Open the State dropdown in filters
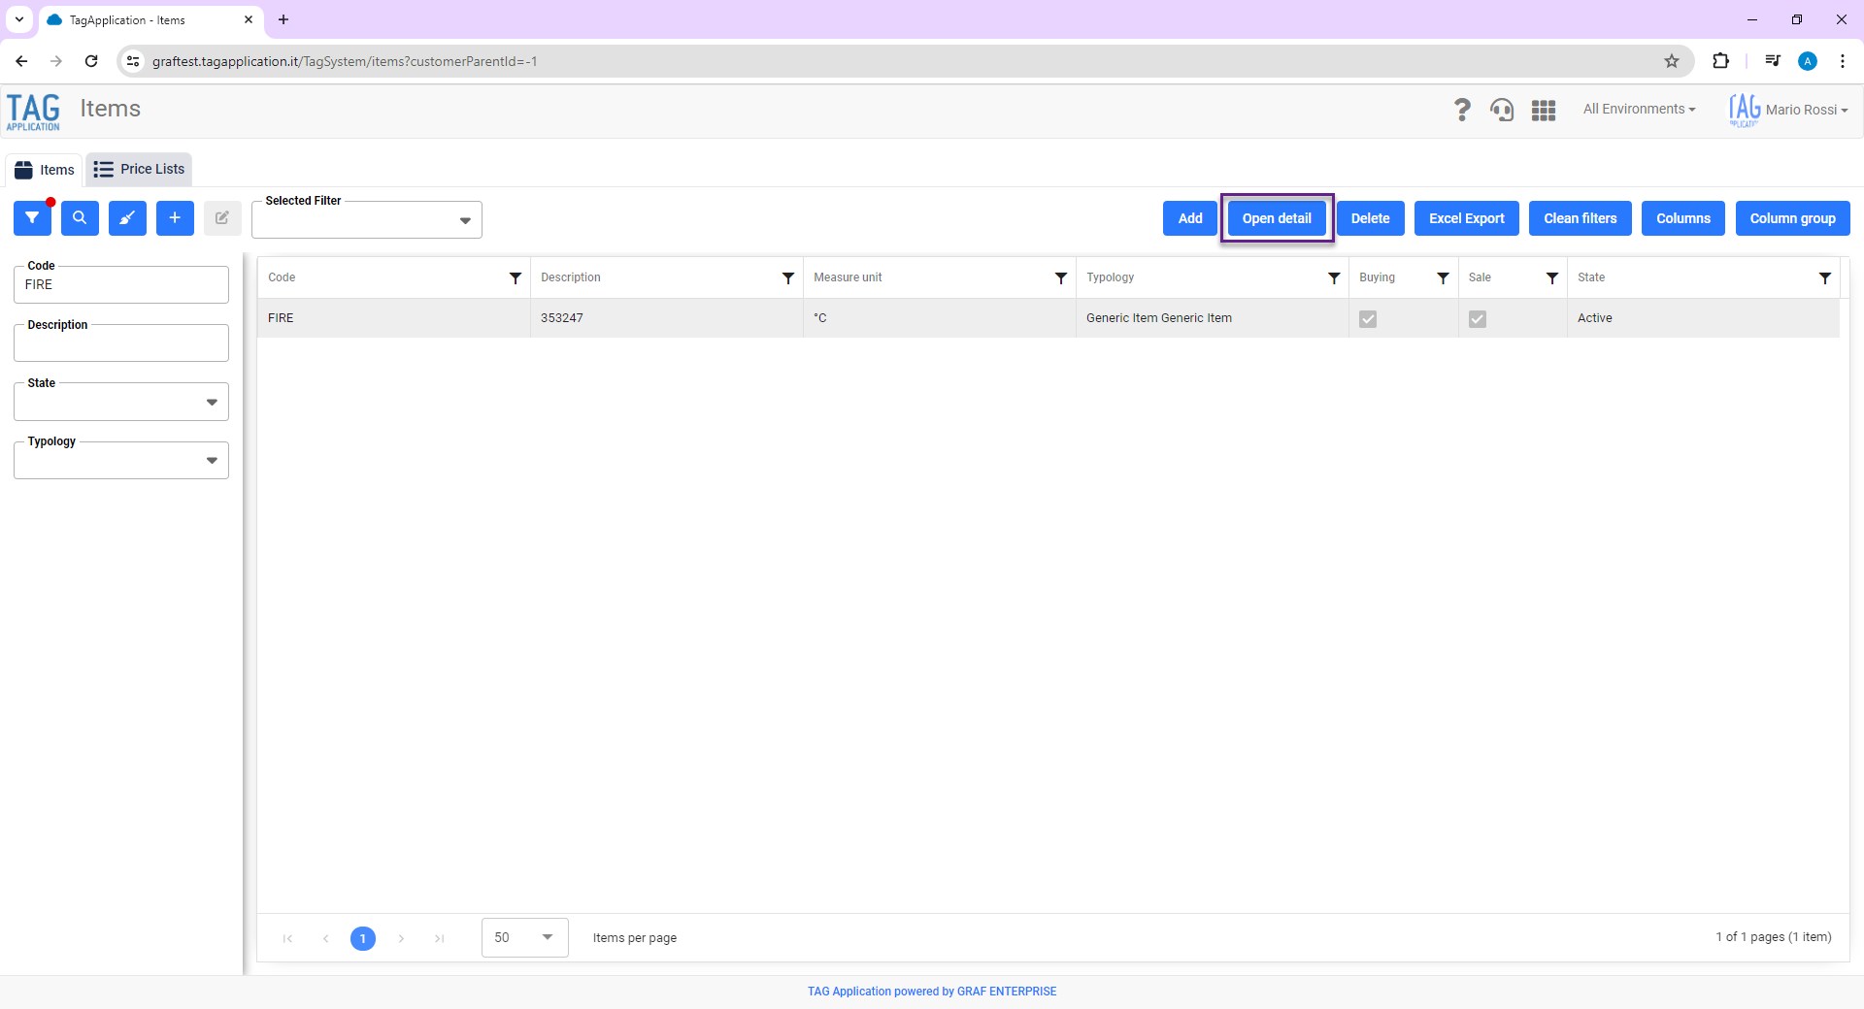 (x=121, y=402)
